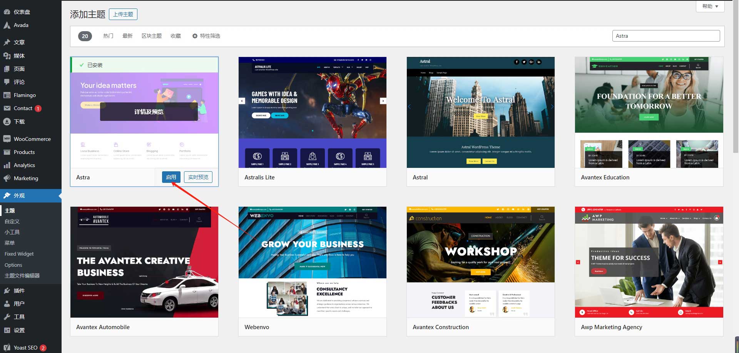The width and height of the screenshot is (739, 353).
Task: Open the Avantex Education theme thumbnail
Action: coord(649,112)
